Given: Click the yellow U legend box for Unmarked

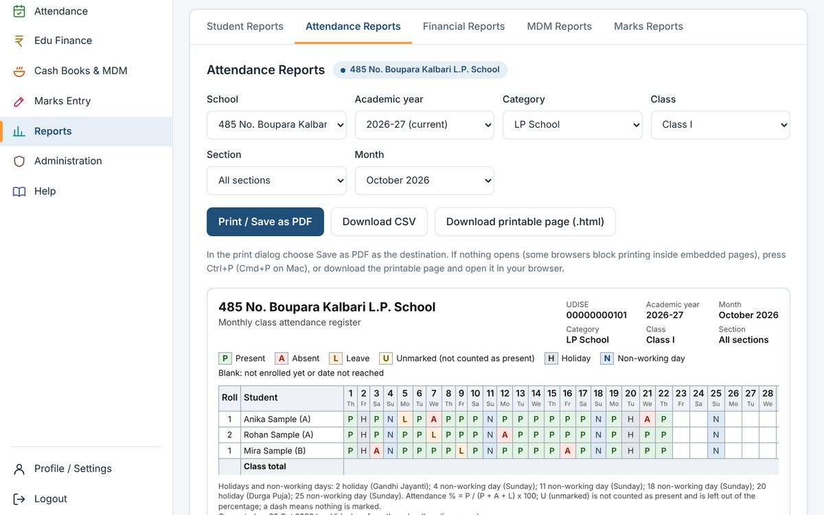Looking at the screenshot, I should pyautogui.click(x=386, y=358).
